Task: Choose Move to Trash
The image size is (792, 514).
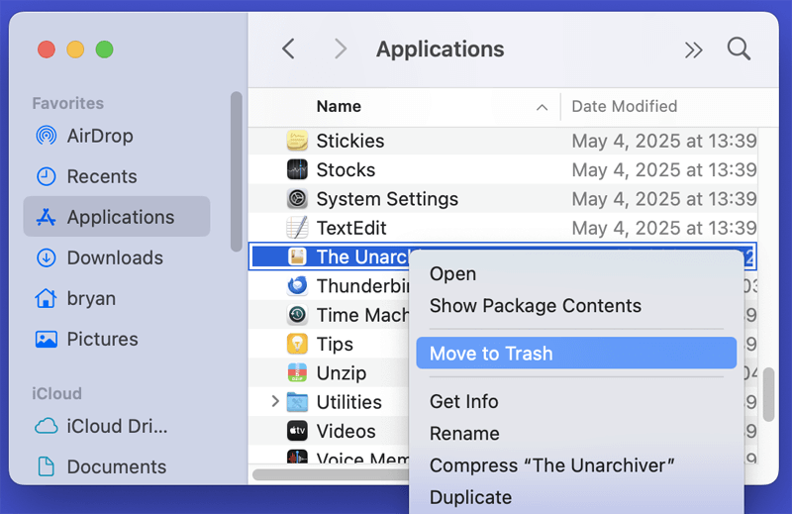Action: point(576,354)
